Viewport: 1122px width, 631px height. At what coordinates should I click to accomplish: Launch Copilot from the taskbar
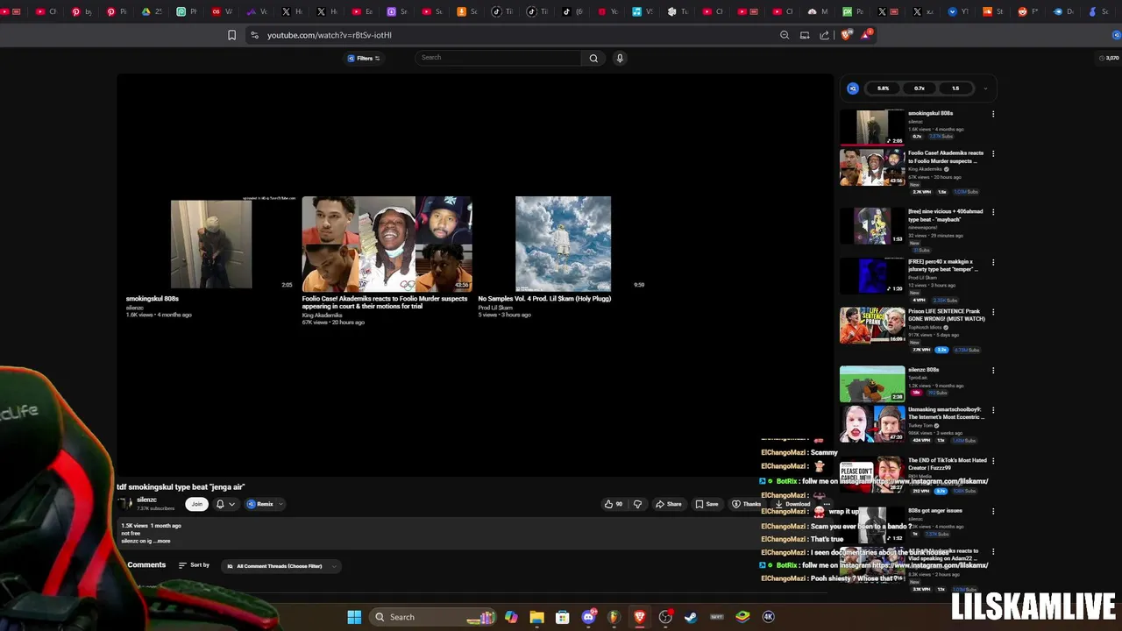point(511,617)
